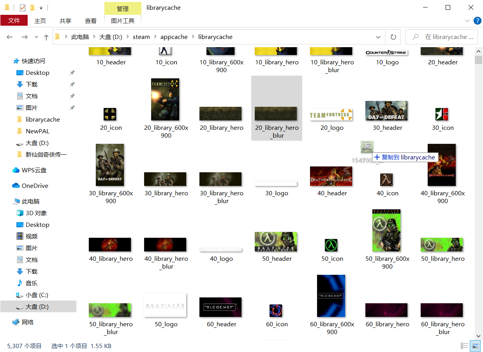Image resolution: width=483 pixels, height=352 pixels.
Task: Select the 60_icon Ricochet icon file
Action: click(x=276, y=311)
